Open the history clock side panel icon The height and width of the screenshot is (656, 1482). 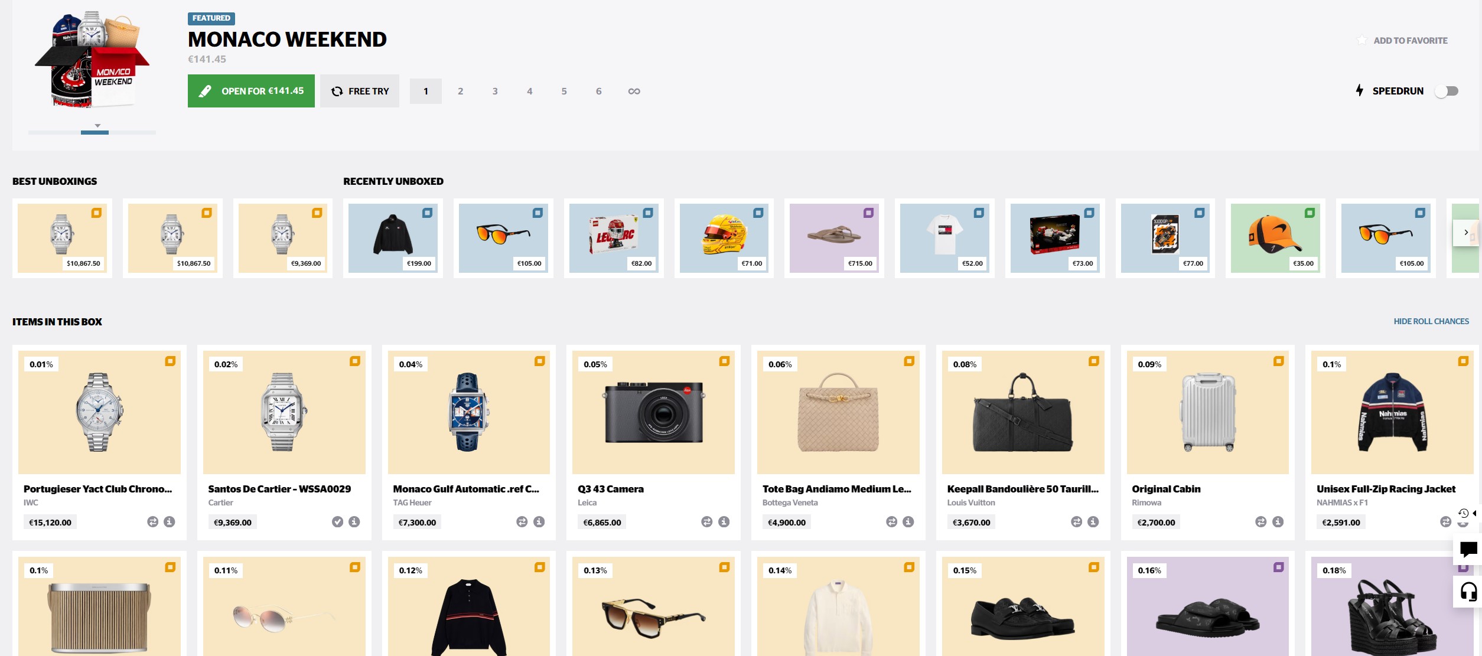click(x=1464, y=513)
